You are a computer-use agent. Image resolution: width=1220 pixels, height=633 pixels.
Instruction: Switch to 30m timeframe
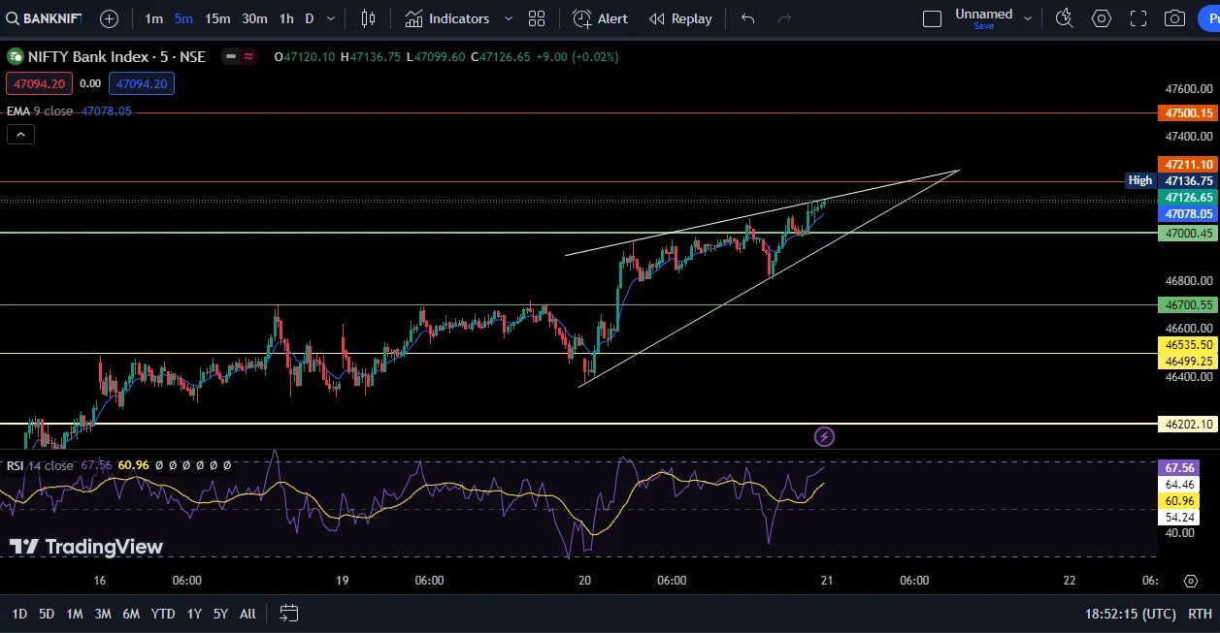pyautogui.click(x=254, y=18)
